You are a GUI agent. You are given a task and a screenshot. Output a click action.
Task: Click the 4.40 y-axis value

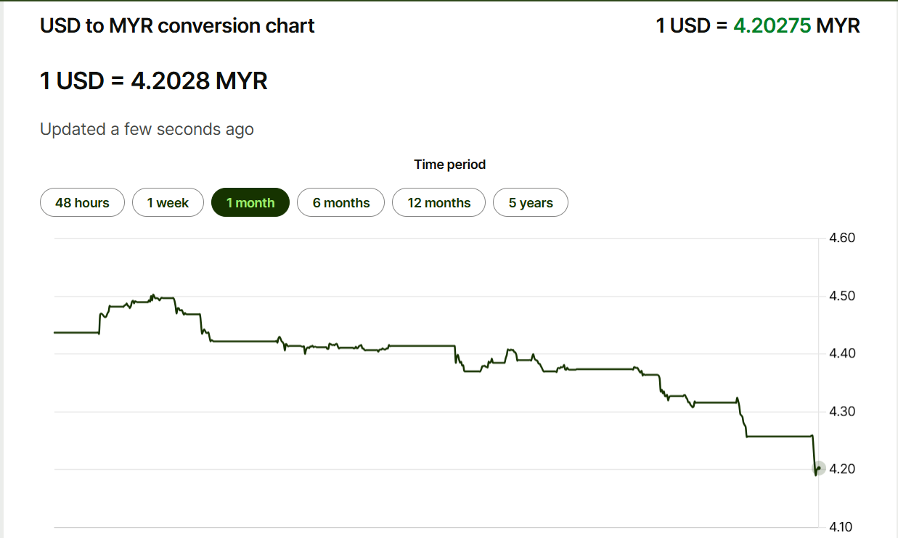842,354
